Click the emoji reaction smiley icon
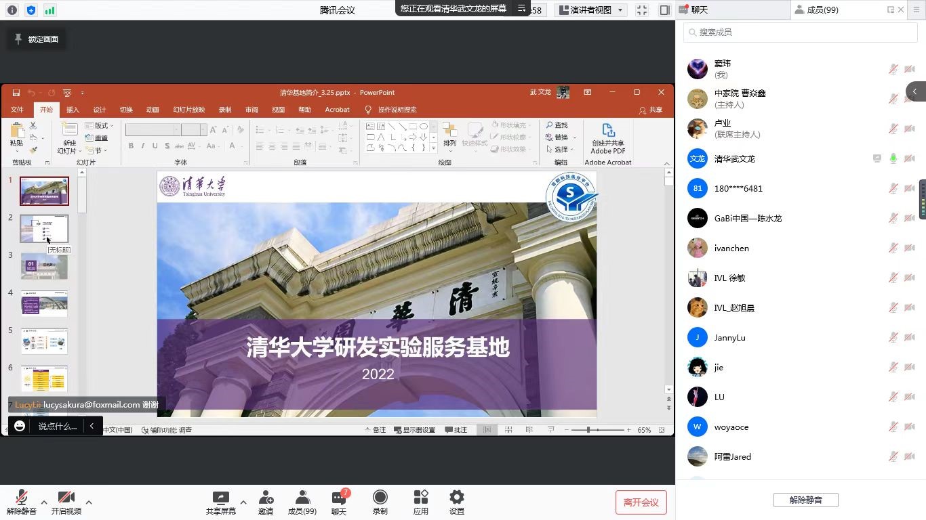This screenshot has height=520, width=926. (20, 426)
